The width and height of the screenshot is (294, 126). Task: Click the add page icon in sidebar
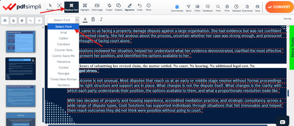13,21
